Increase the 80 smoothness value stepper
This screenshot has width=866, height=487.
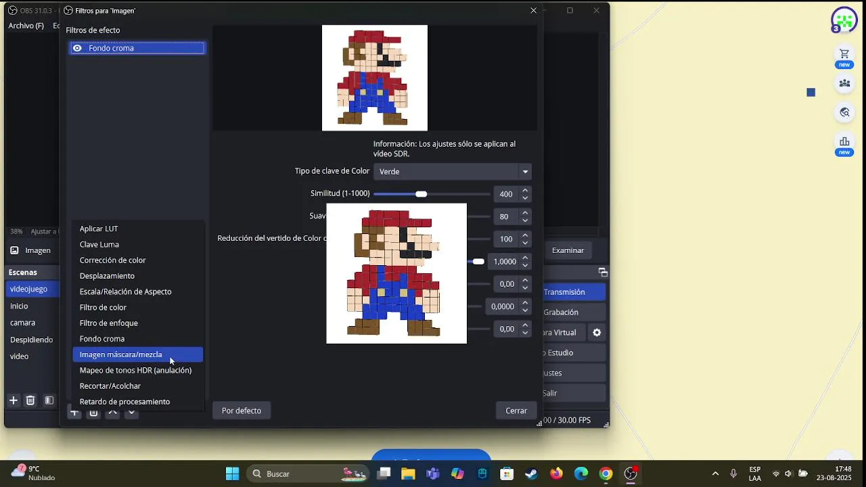(x=525, y=212)
